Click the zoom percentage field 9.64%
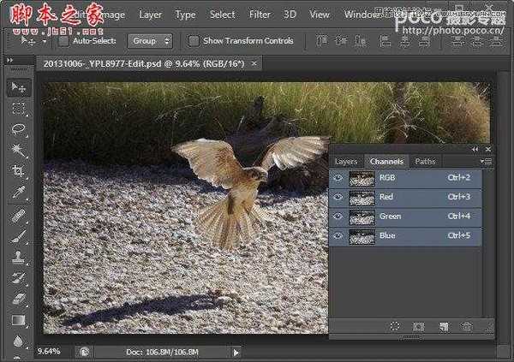 click(x=49, y=351)
